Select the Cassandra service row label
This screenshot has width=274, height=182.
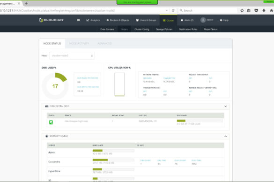click(54, 162)
